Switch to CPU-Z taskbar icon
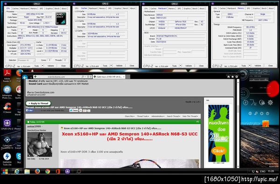 [68, 171]
